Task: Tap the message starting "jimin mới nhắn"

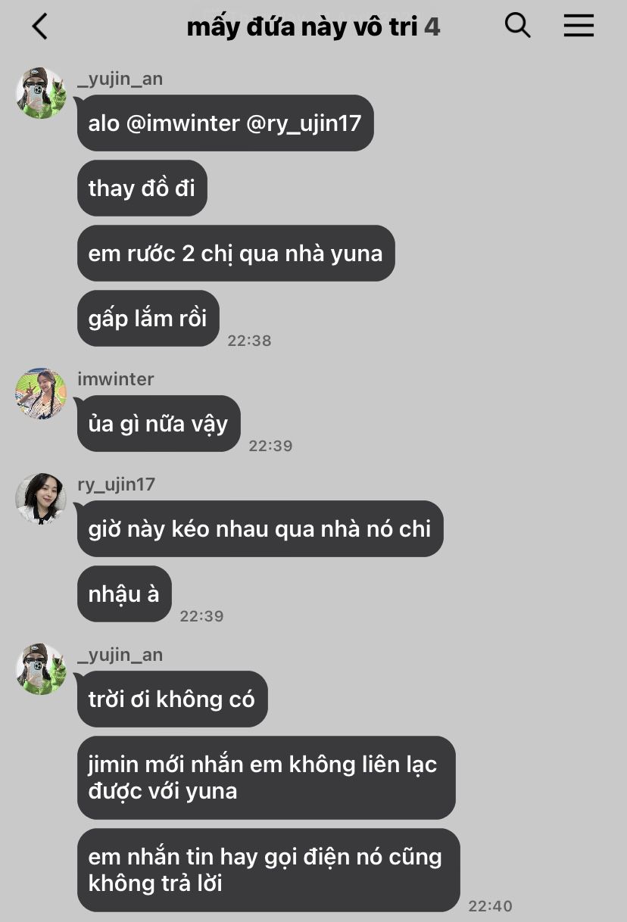Action: 267,777
